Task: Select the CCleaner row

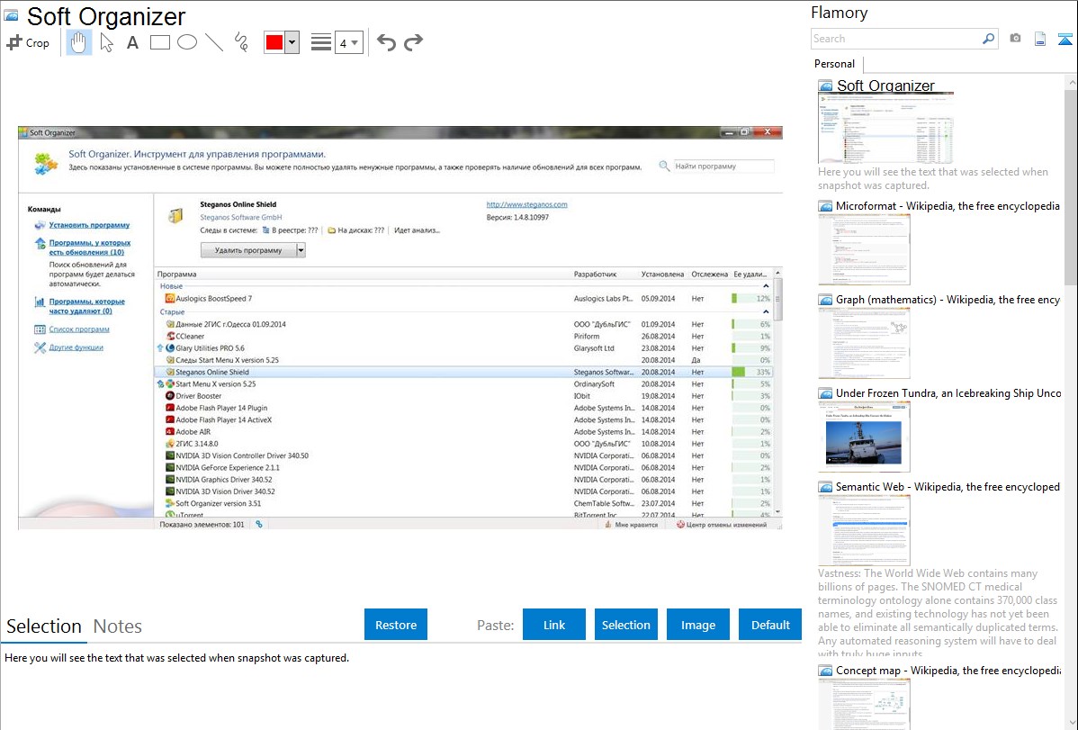Action: (x=464, y=337)
